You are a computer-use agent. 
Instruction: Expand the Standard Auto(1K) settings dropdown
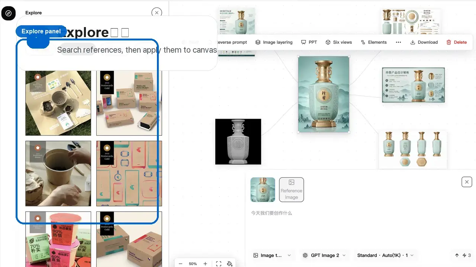(385, 255)
